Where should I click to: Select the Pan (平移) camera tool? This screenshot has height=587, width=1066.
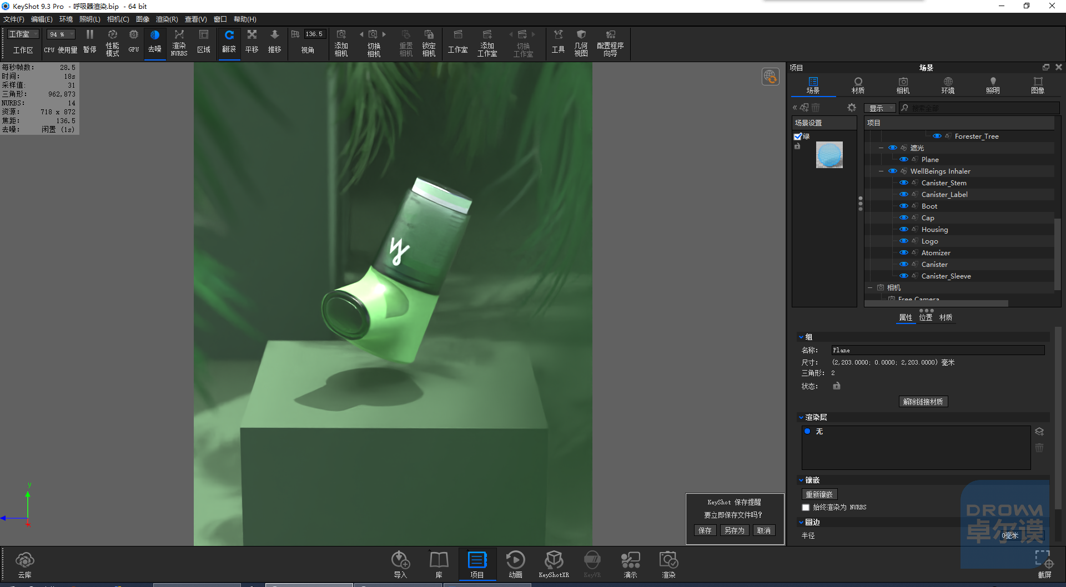[x=252, y=42]
